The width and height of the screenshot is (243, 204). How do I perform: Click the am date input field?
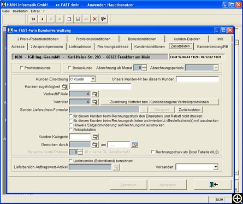[x=119, y=144]
